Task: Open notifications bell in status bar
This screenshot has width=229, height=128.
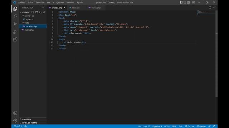Action: (x=214, y=126)
